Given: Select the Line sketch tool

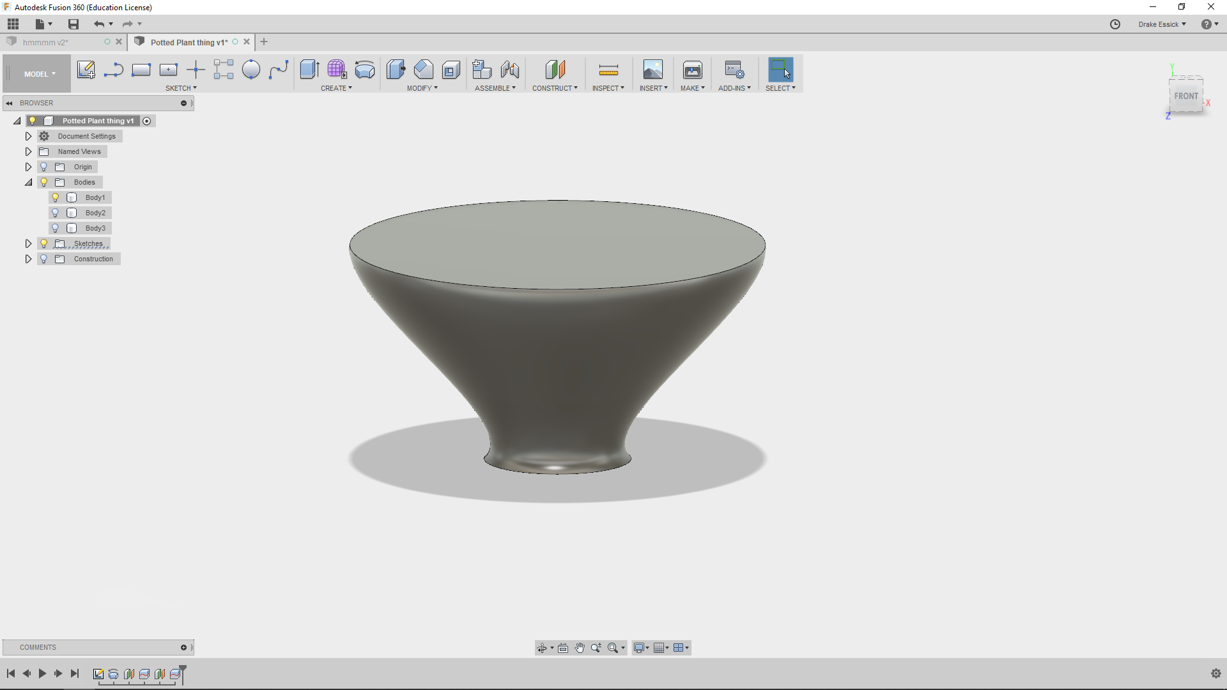Looking at the screenshot, I should [113, 70].
